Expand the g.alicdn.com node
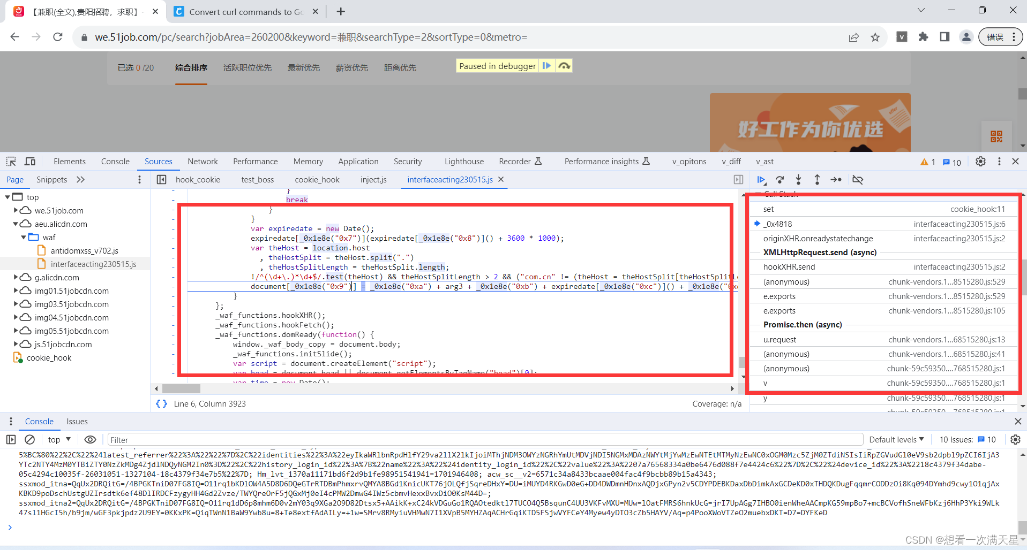The width and height of the screenshot is (1027, 550). click(x=16, y=277)
